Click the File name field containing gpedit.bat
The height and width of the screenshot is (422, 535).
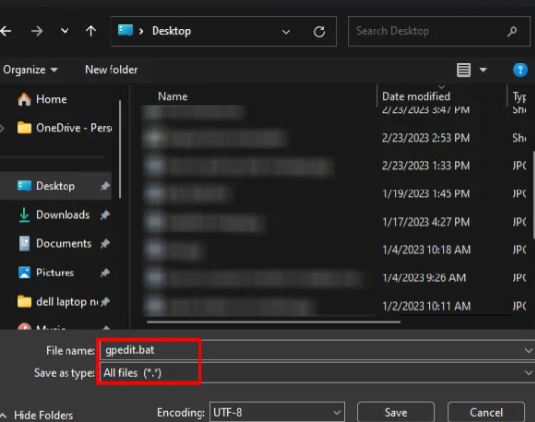317,350
